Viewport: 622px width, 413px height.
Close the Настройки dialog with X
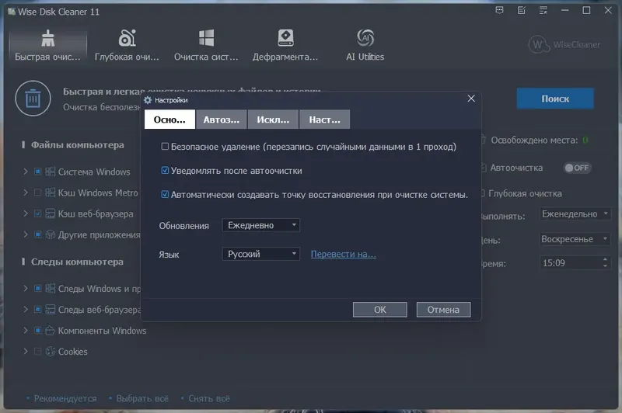coord(471,98)
